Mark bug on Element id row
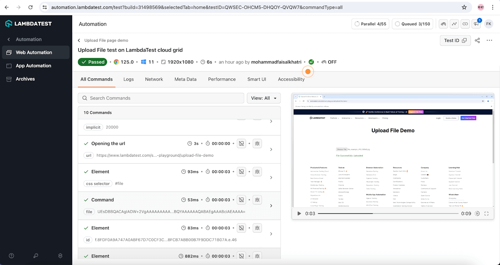Image resolution: width=500 pixels, height=265 pixels. pos(257,228)
